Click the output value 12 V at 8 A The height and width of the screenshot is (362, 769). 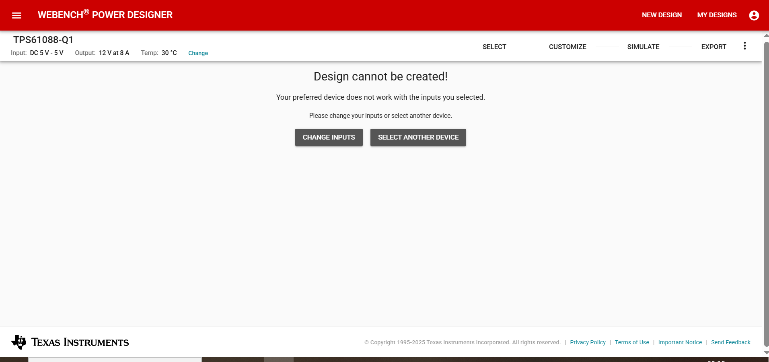114,53
